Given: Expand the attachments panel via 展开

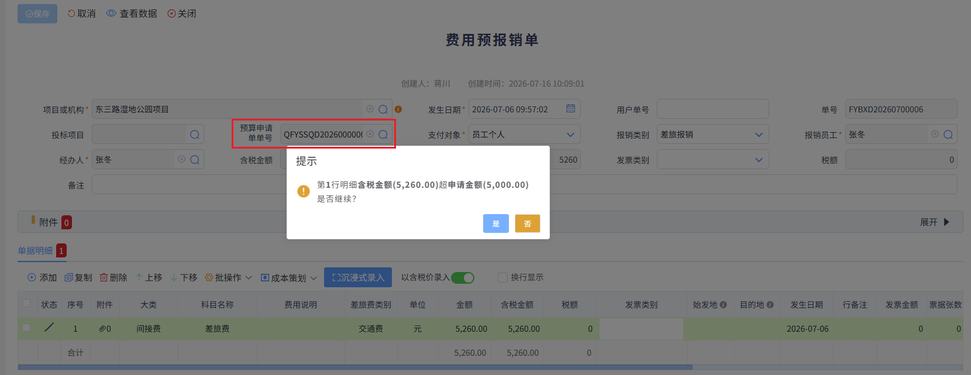Looking at the screenshot, I should (935, 222).
